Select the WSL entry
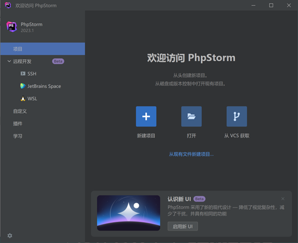 (x=42, y=98)
